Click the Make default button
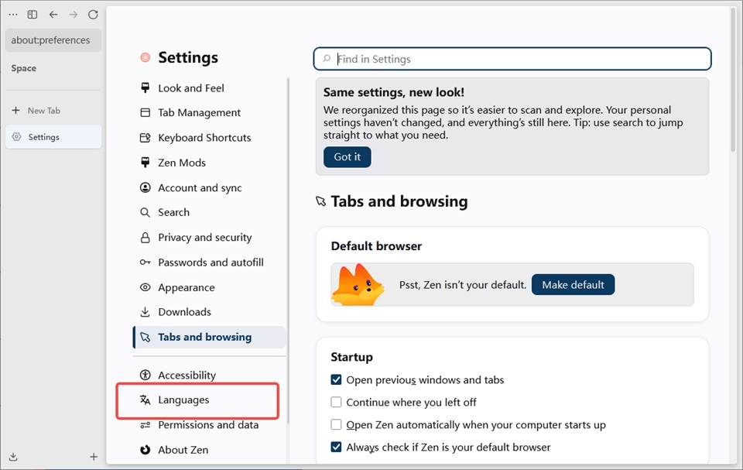743x470 pixels. pos(573,285)
